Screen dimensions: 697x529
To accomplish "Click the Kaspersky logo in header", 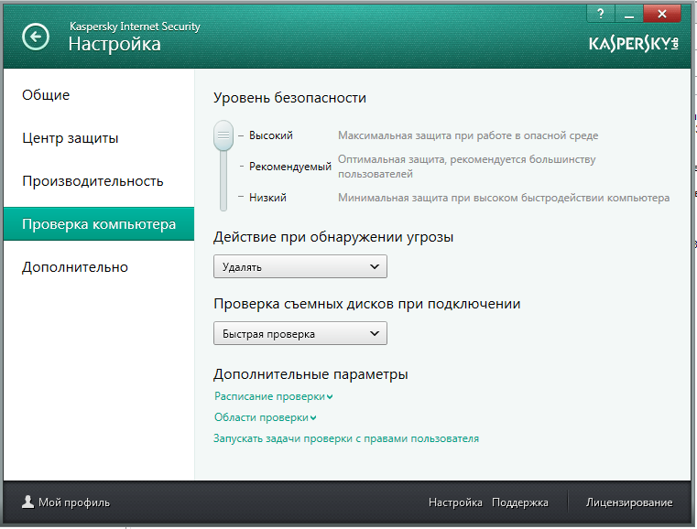I will [634, 44].
